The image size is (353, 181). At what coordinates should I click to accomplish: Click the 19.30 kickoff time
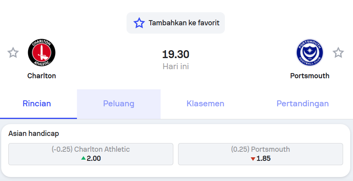176,55
